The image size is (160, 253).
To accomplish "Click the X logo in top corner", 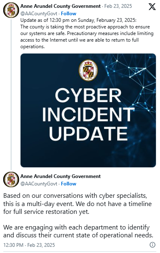I will pyautogui.click(x=152, y=7).
